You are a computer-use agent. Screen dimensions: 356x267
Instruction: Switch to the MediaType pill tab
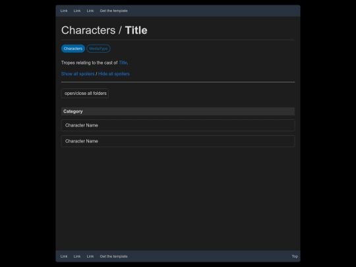pyautogui.click(x=98, y=49)
